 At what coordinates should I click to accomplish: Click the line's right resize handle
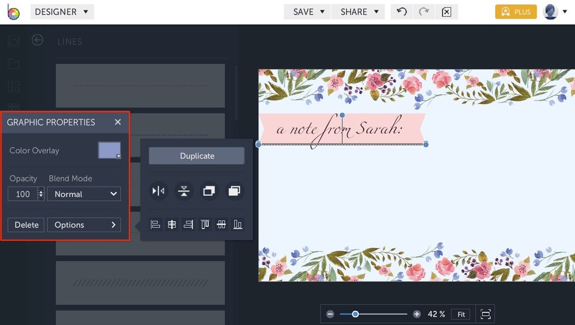click(x=426, y=145)
